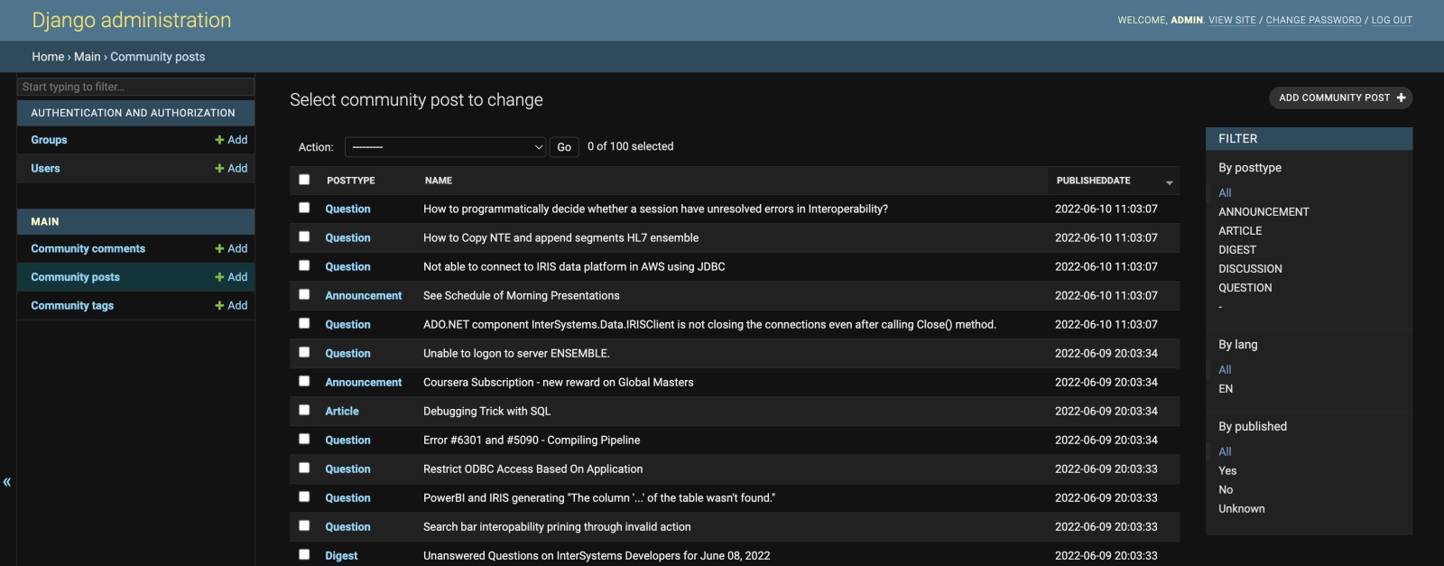The height and width of the screenshot is (566, 1444).
Task: Toggle the select-all checkbox in the table header
Action: (x=304, y=180)
